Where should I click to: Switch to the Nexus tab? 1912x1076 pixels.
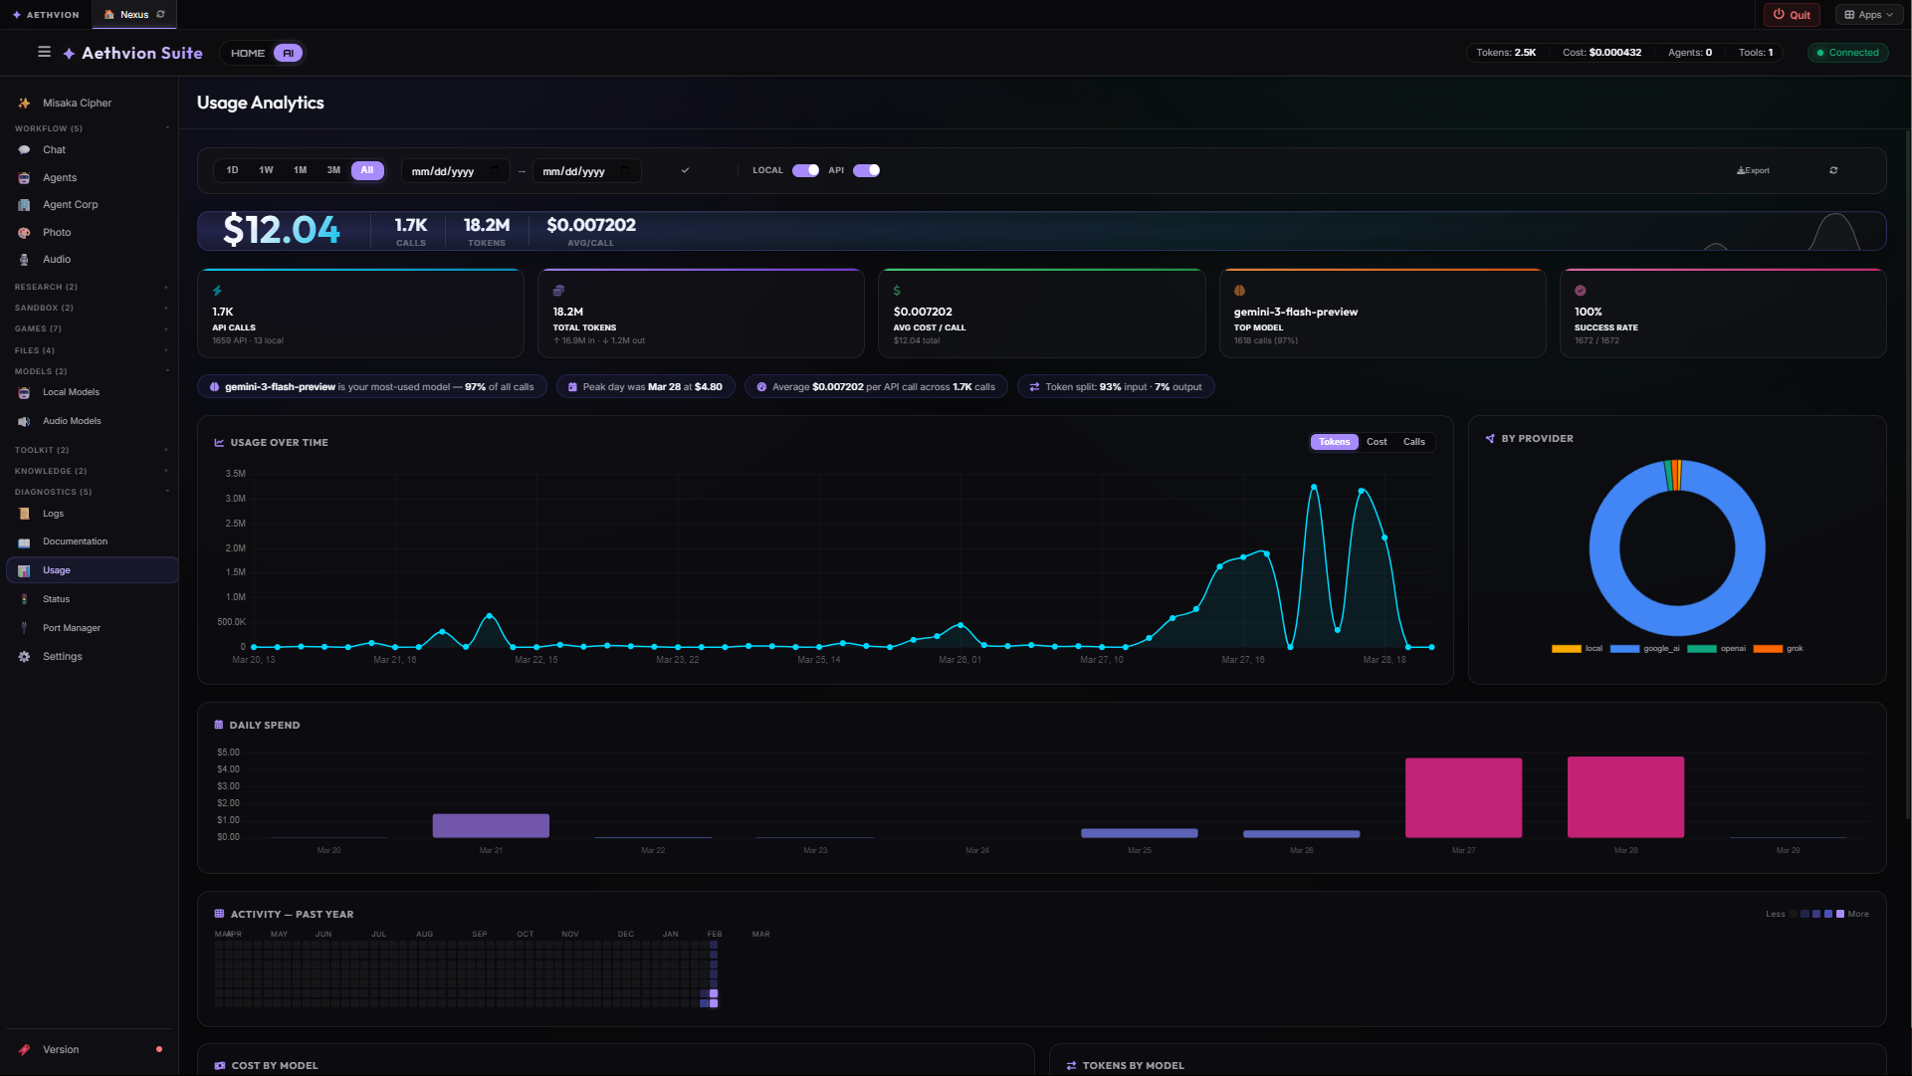coord(133,14)
